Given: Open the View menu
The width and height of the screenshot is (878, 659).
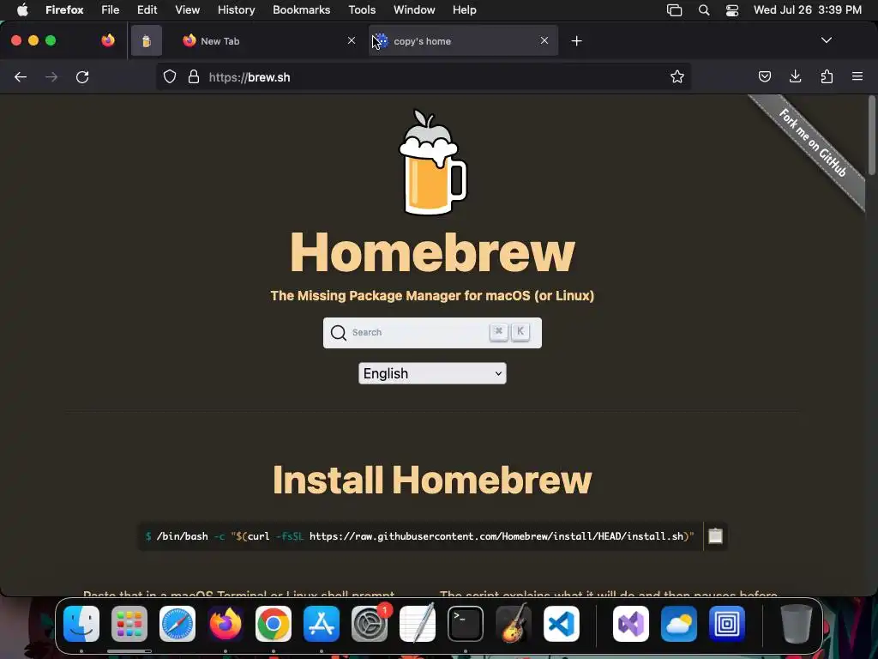Looking at the screenshot, I should 187,10.
